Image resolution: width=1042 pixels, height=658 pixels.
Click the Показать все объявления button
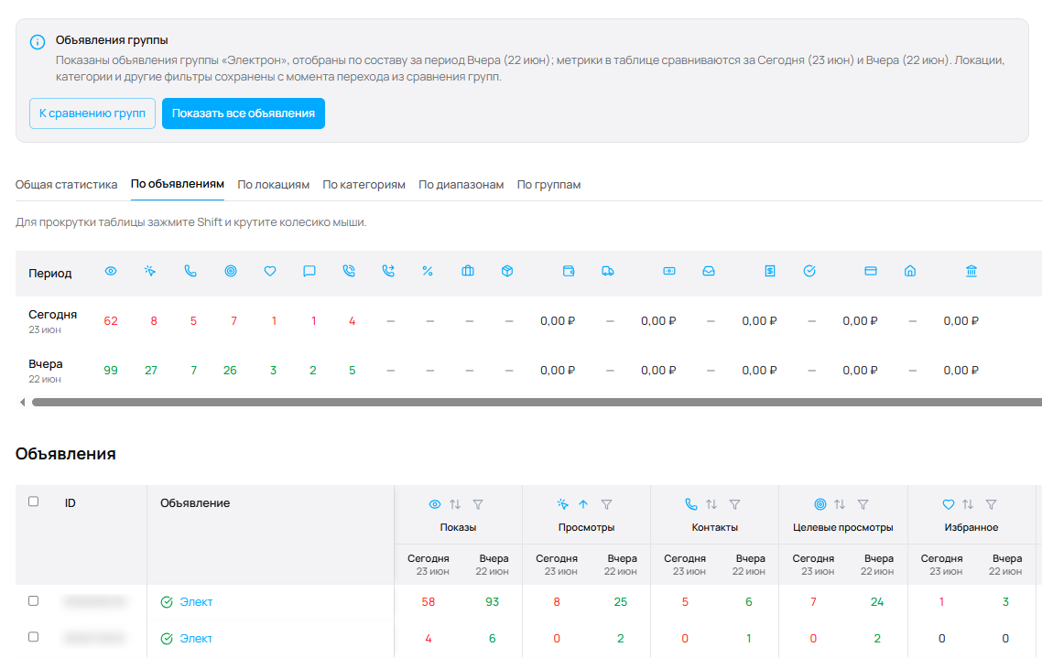[x=244, y=113]
